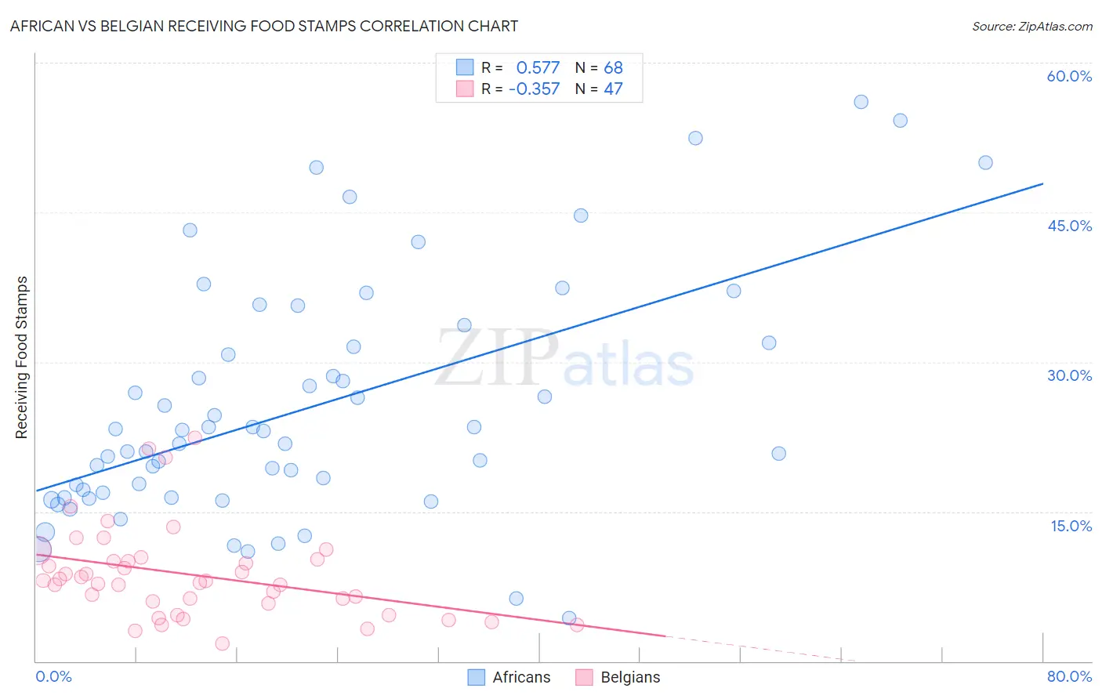Screen dimensions: 1102x699
Task: Click the 15.0% y-axis label
Action: (x=1071, y=526)
